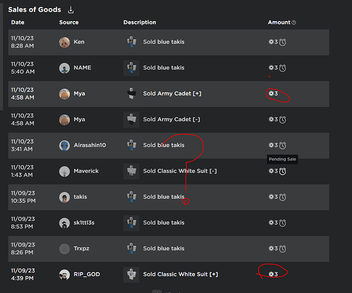This screenshot has width=352, height=293.
Task: Open Ken's profile avatar
Action: 64,42
